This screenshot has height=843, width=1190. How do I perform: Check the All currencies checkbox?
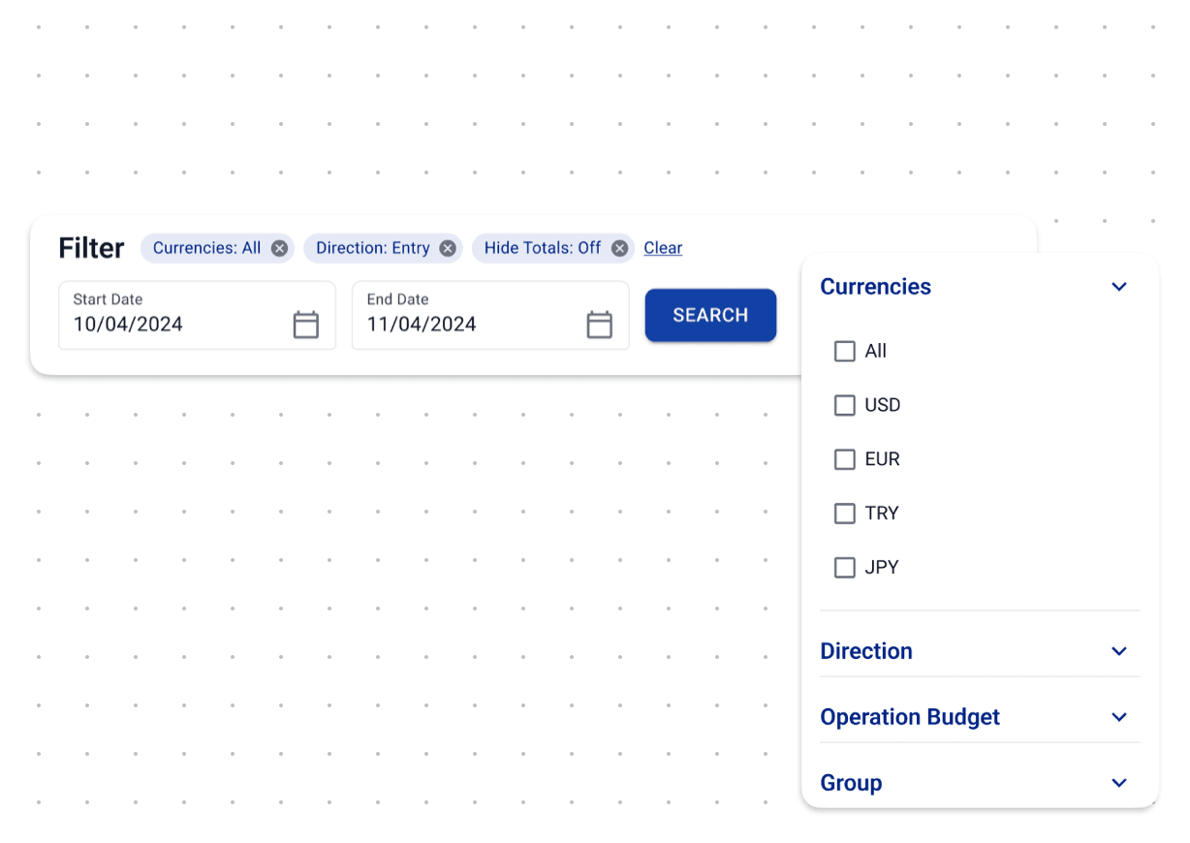tap(845, 351)
